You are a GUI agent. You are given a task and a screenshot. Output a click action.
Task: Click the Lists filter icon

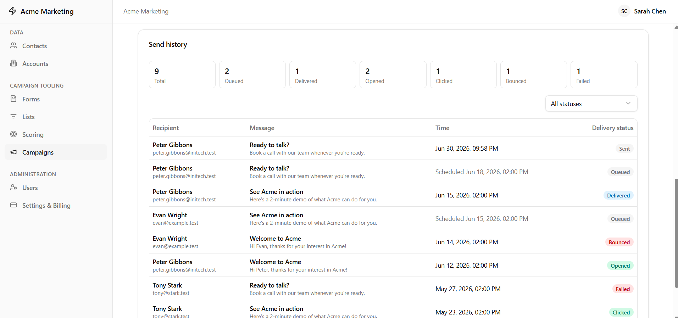click(13, 116)
